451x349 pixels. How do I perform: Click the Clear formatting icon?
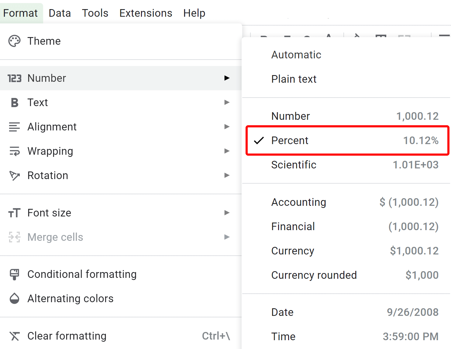tap(14, 336)
